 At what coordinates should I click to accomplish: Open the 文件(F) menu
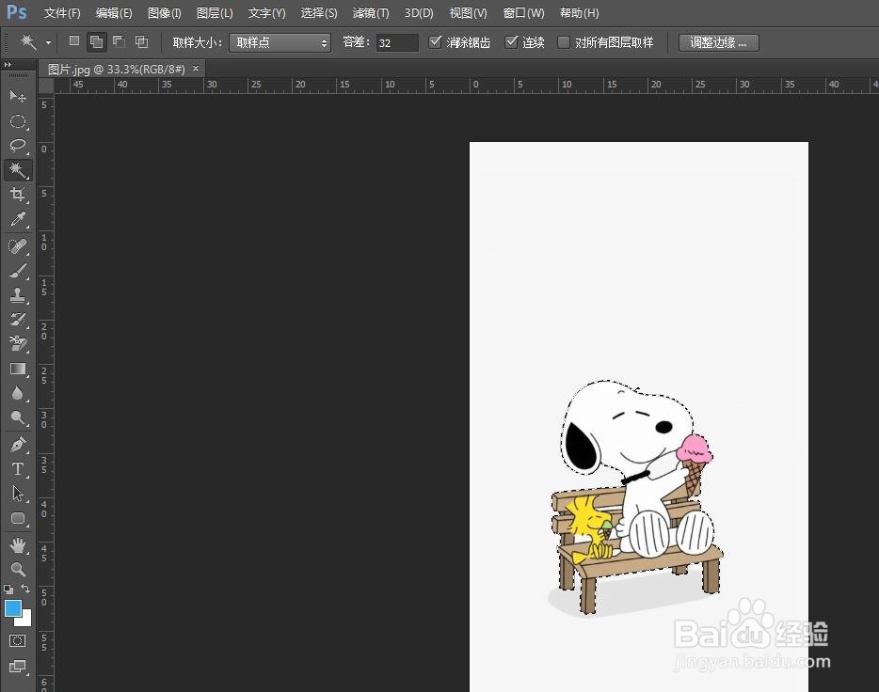[62, 13]
